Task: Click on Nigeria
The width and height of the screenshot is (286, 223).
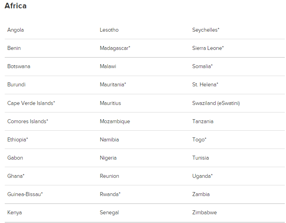Action: [108, 158]
